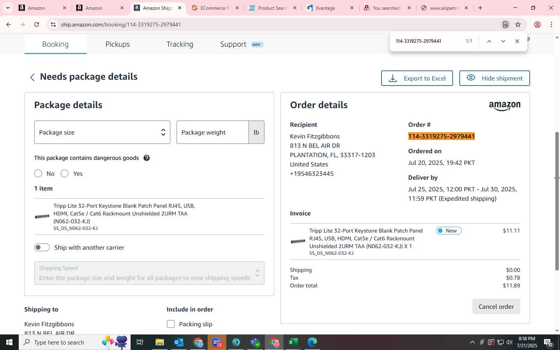560x350 pixels.
Task: Click the Windows taskbar search box
Action: click(75, 342)
